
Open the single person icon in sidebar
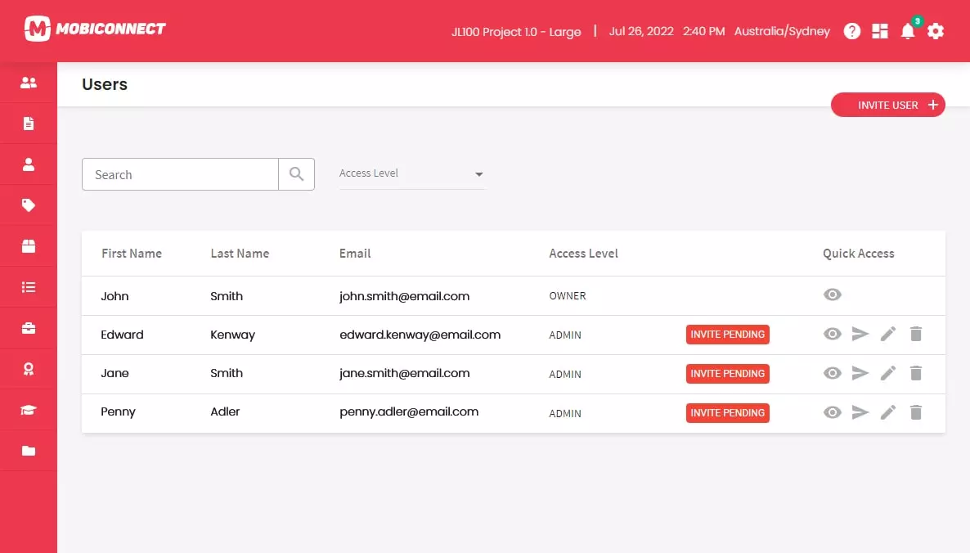coord(29,164)
